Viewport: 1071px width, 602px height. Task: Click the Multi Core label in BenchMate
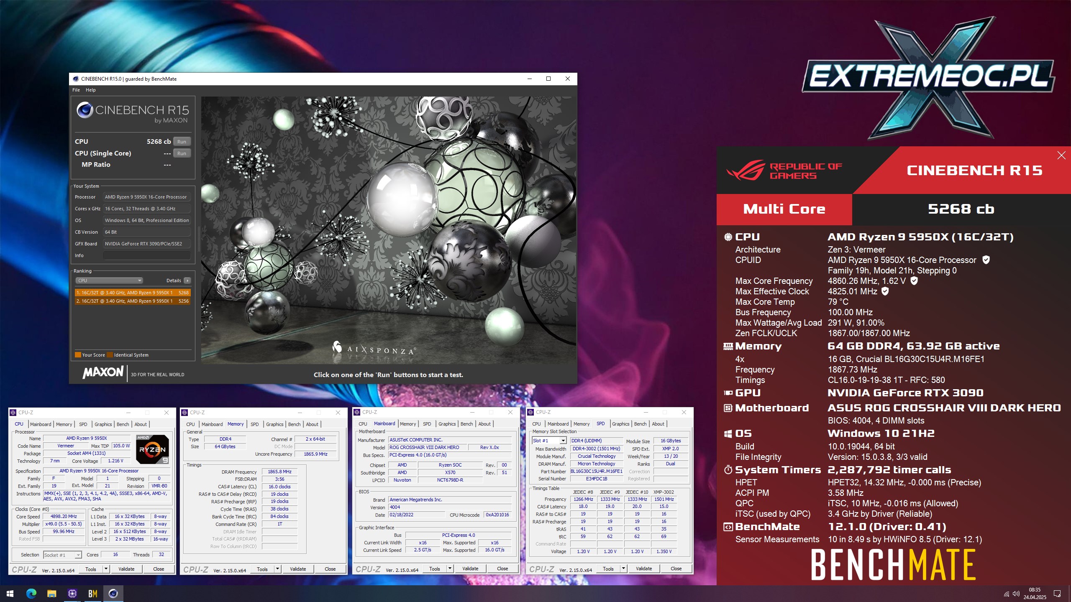pyautogui.click(x=784, y=209)
